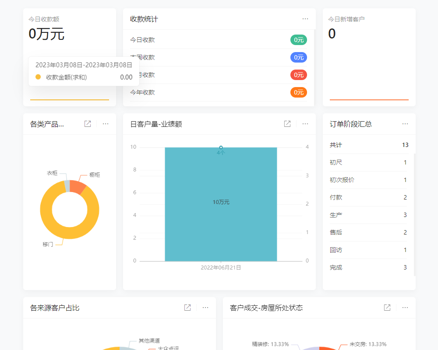Open the 收款统计 more options icon
Image resolution: width=438 pixels, height=350 pixels.
click(x=305, y=19)
